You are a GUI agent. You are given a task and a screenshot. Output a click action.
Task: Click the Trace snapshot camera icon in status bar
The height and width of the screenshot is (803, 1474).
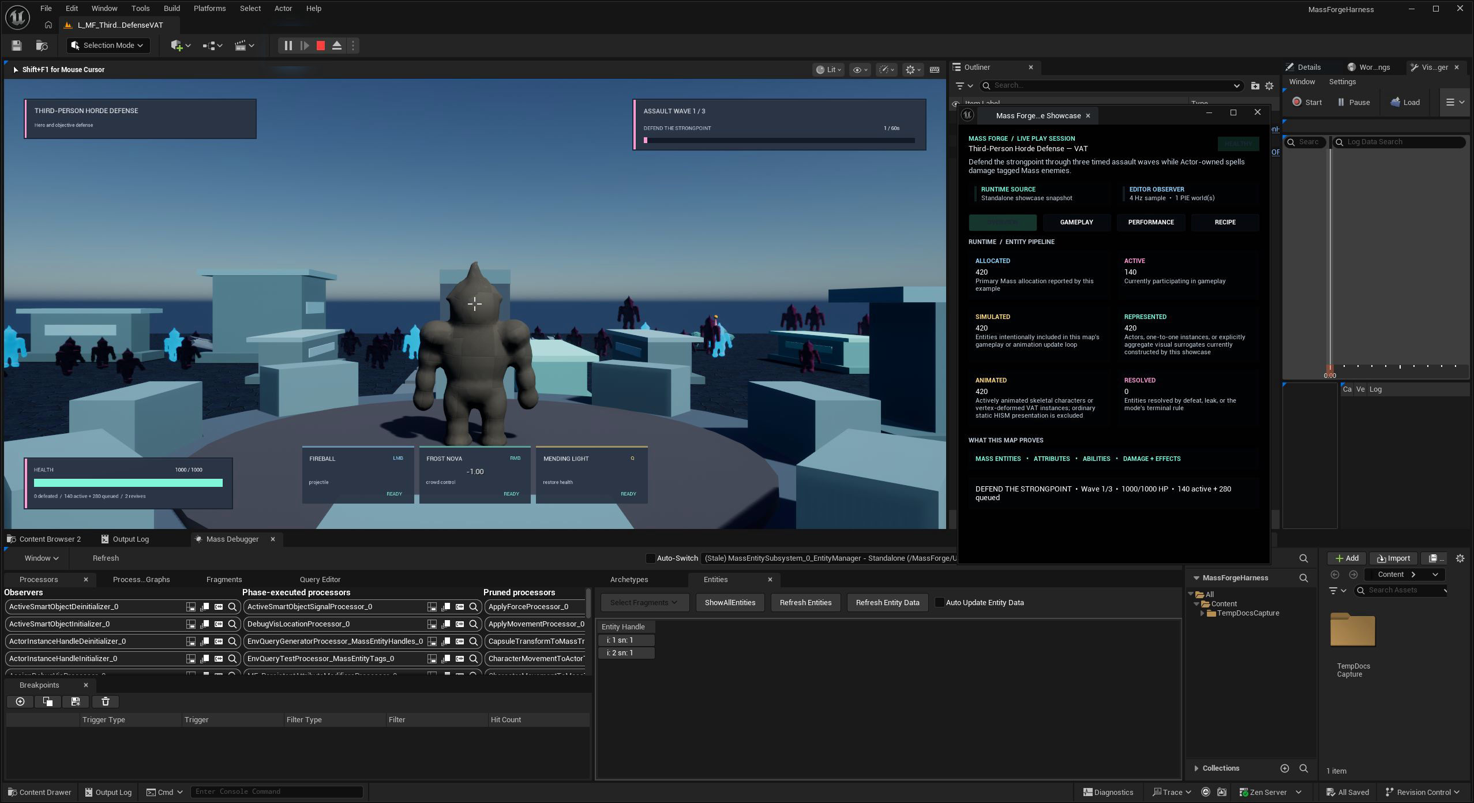coord(1222,792)
